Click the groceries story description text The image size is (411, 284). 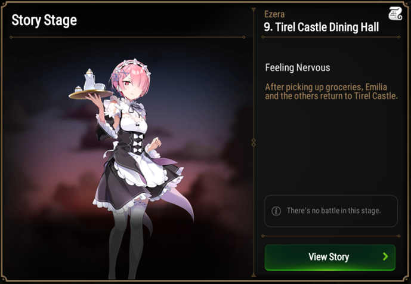click(x=331, y=91)
